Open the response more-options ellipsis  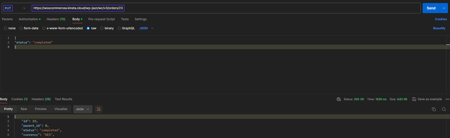[447, 99]
